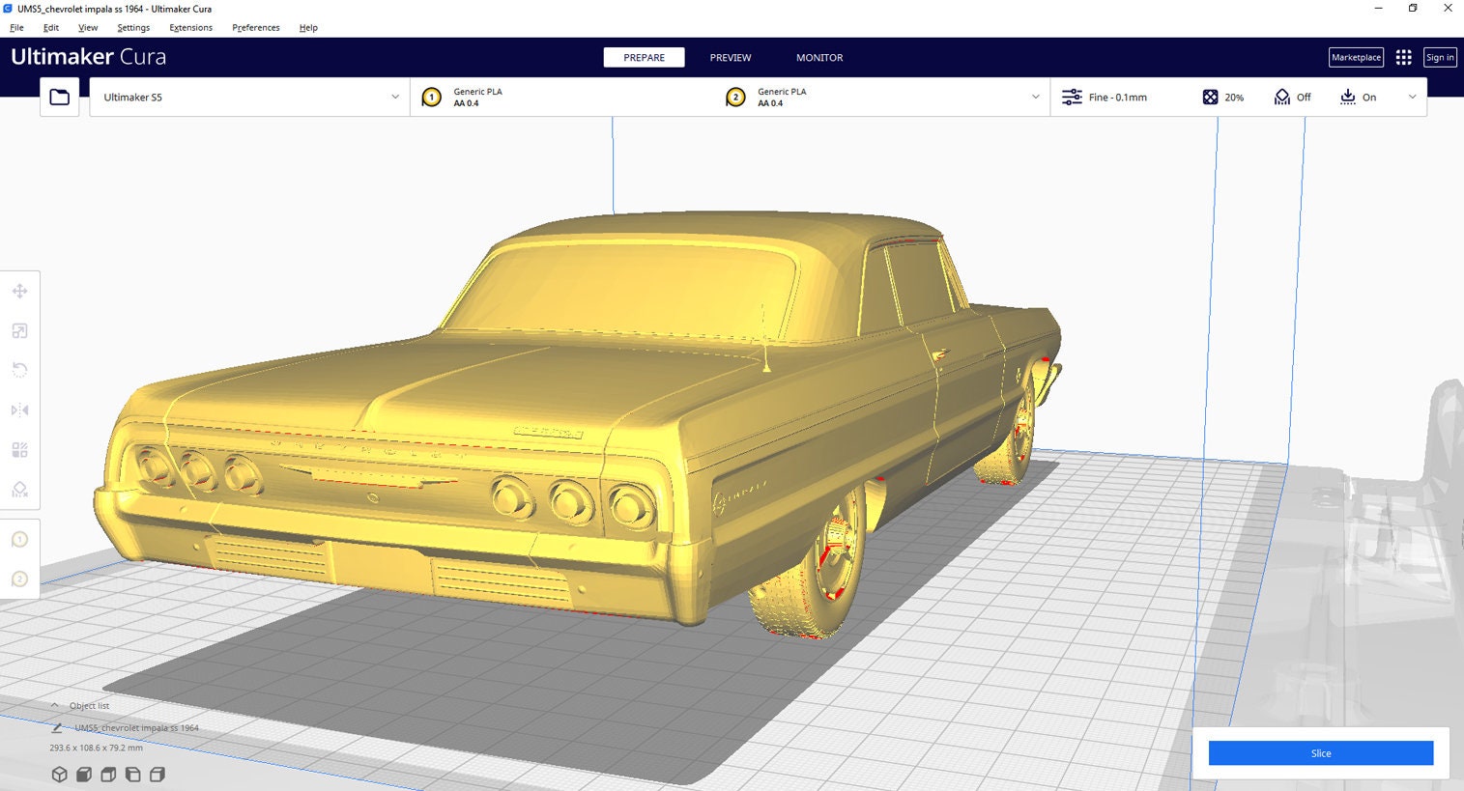Image resolution: width=1464 pixels, height=791 pixels.
Task: Expand the print settings panel chevron
Action: click(1412, 97)
